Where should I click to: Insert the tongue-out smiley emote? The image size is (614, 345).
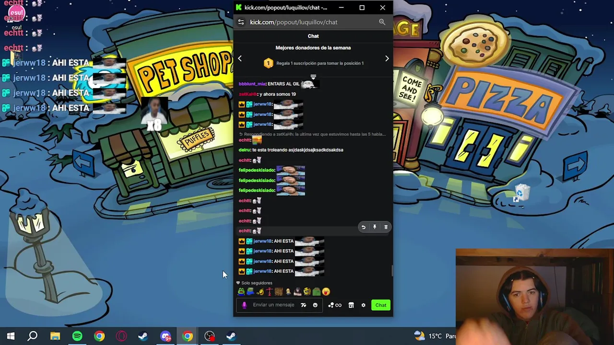point(326,291)
